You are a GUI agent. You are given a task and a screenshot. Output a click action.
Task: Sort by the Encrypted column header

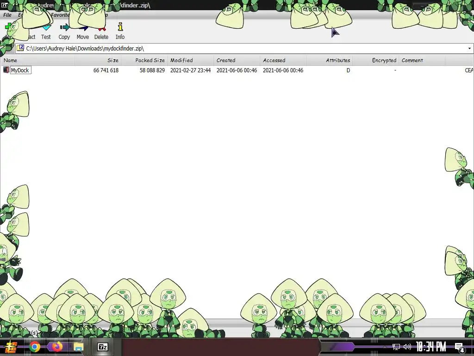[375, 60]
